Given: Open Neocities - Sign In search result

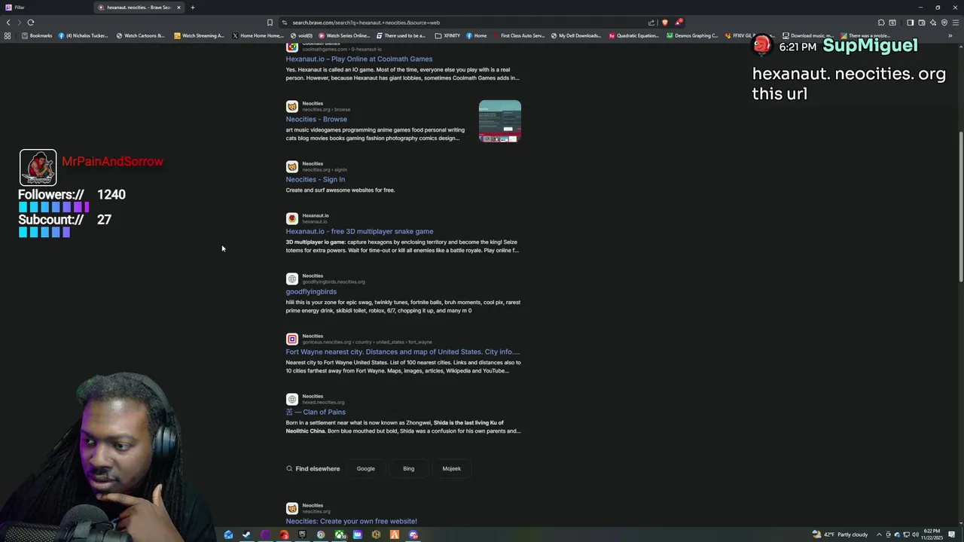Looking at the screenshot, I should point(316,179).
